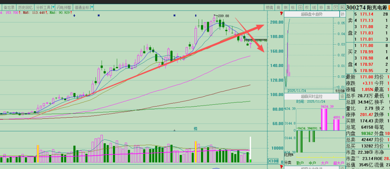
Task: Expand the 分析工具 dropdown arrow
Action: 53,7
